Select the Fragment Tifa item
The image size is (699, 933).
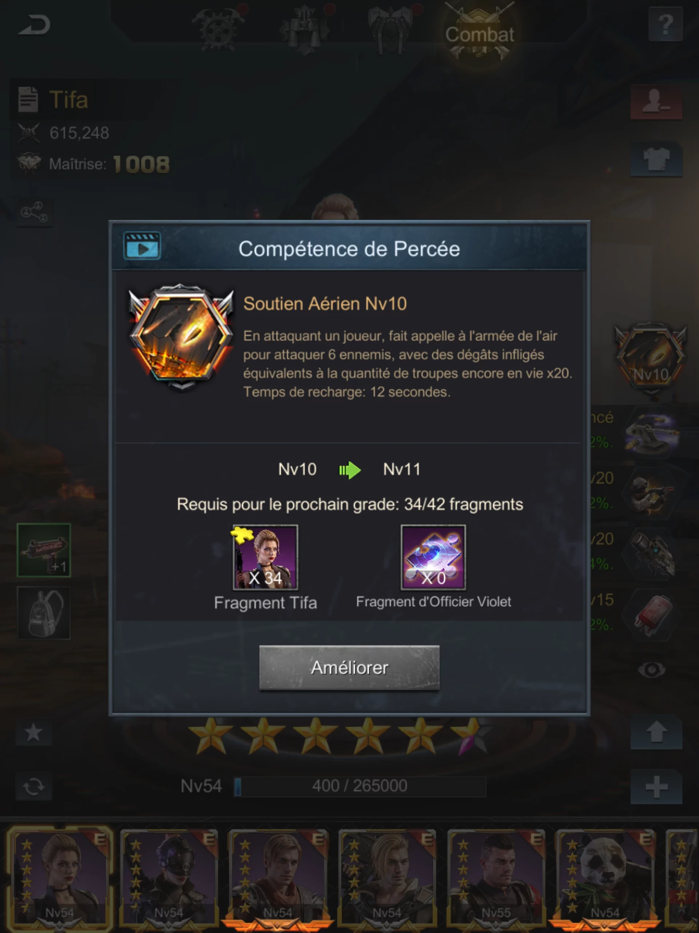265,557
